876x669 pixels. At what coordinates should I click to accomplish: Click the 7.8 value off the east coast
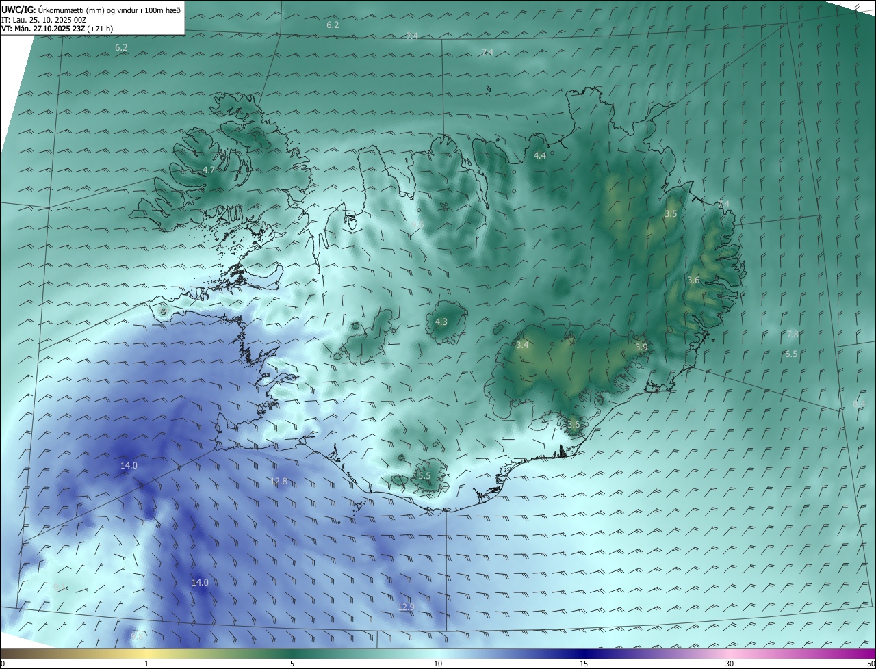click(x=793, y=334)
